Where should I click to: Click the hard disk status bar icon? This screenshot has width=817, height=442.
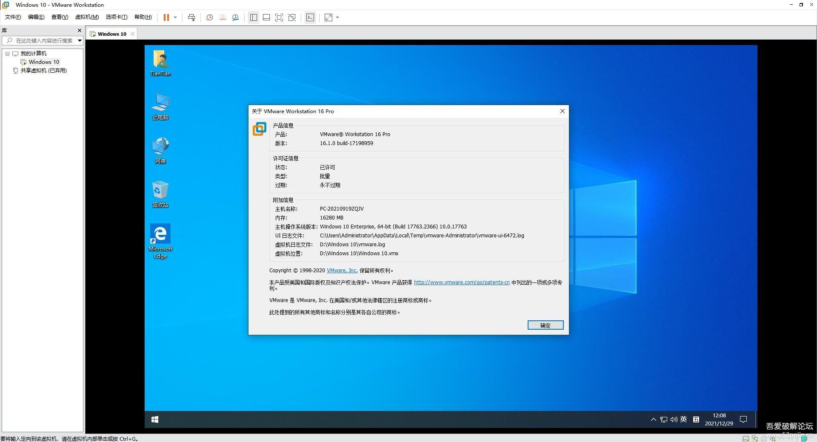click(746, 439)
